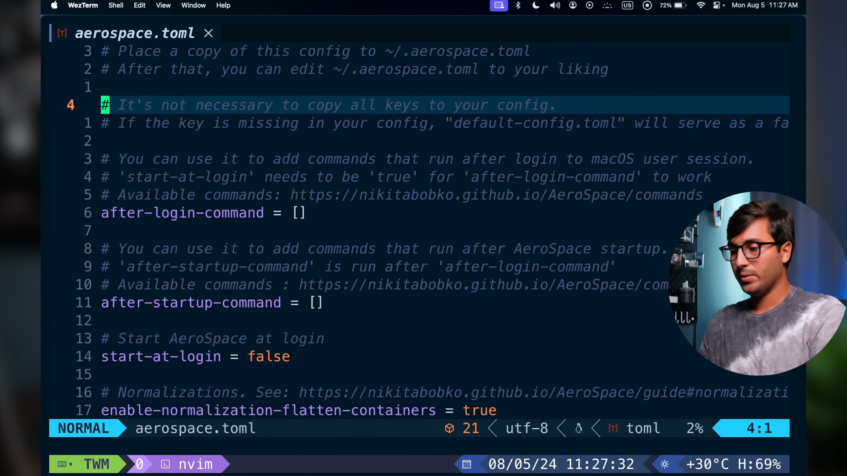Open the Shell menu
The height and width of the screenshot is (476, 847).
point(116,5)
